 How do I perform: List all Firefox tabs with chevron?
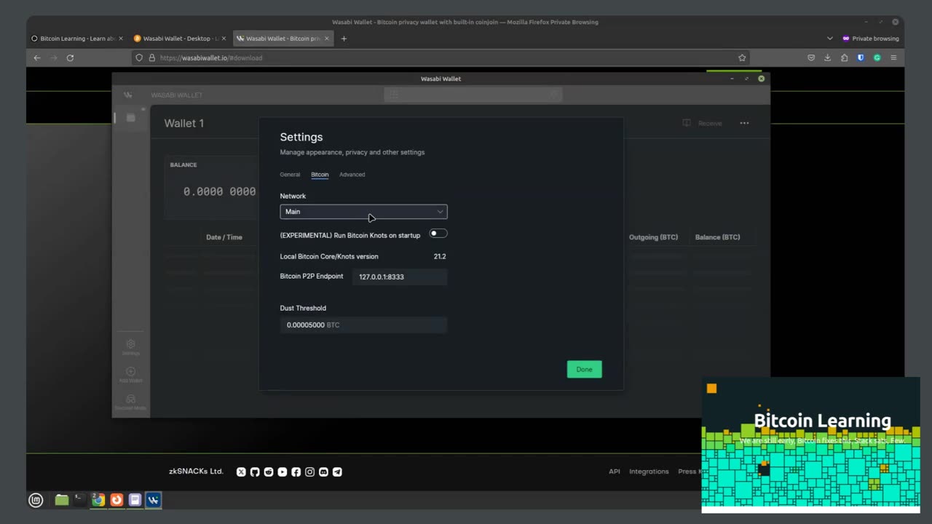click(829, 39)
